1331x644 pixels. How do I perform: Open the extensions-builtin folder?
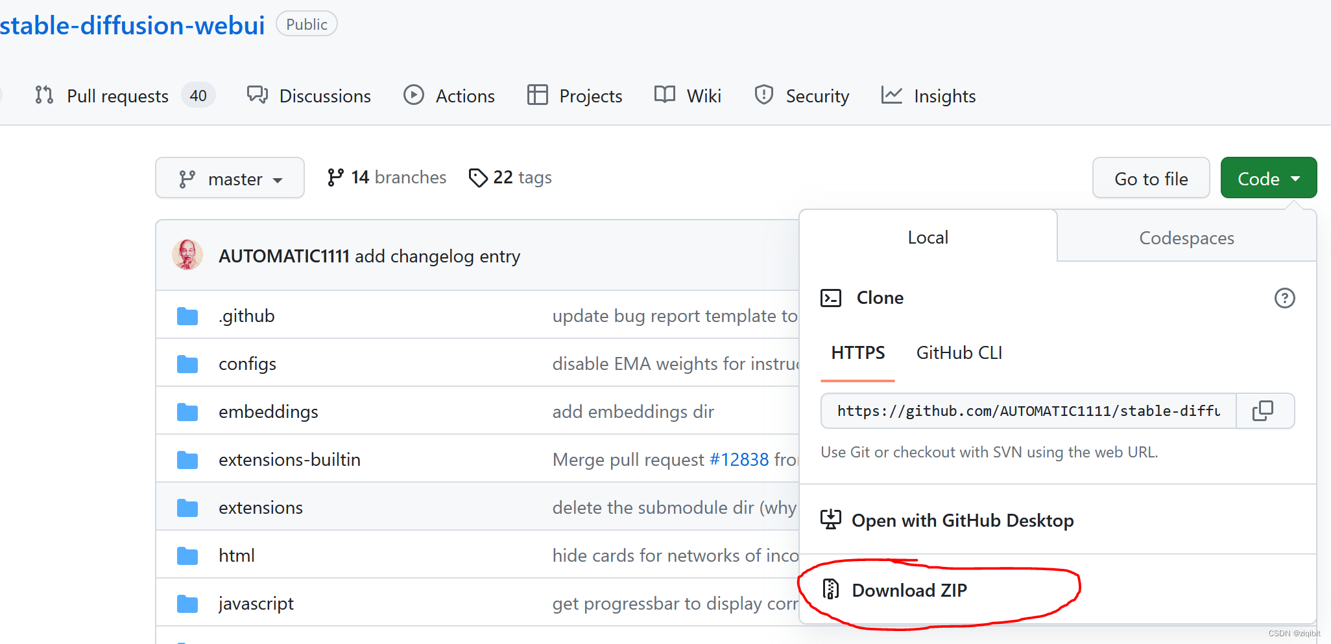(289, 459)
